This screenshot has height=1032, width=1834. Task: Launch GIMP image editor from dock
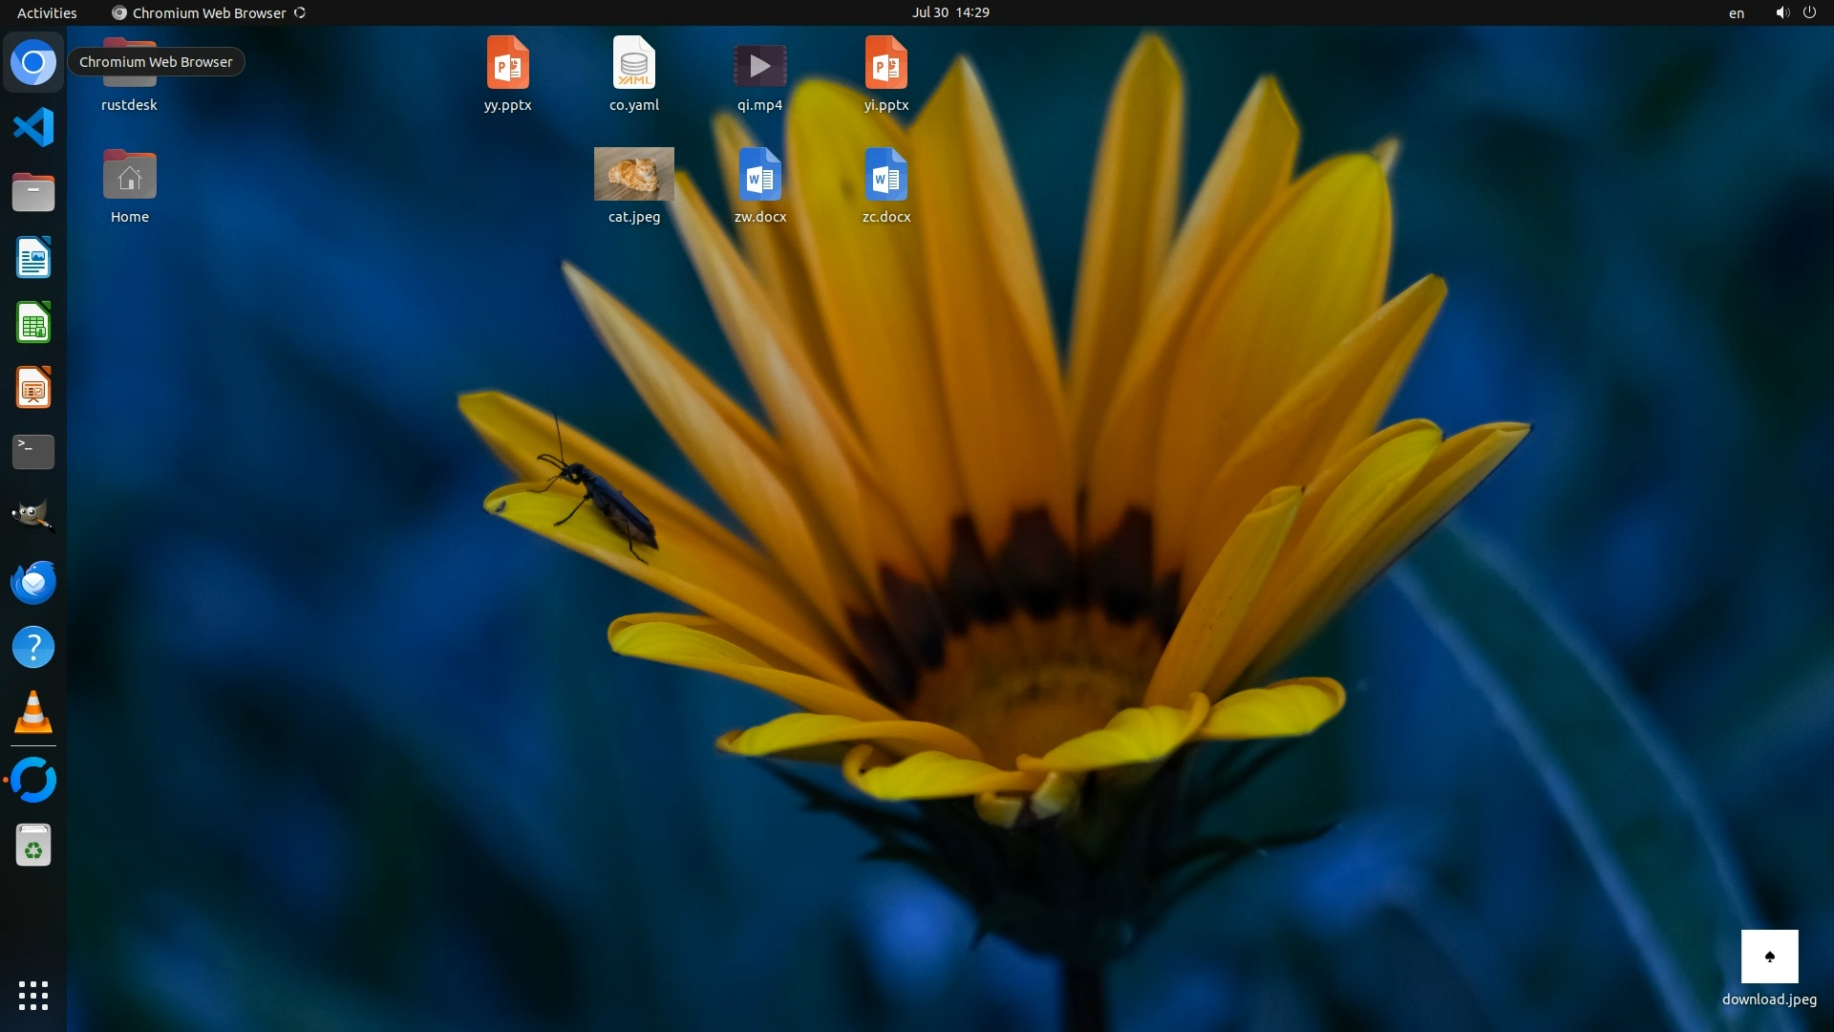pos(33,517)
